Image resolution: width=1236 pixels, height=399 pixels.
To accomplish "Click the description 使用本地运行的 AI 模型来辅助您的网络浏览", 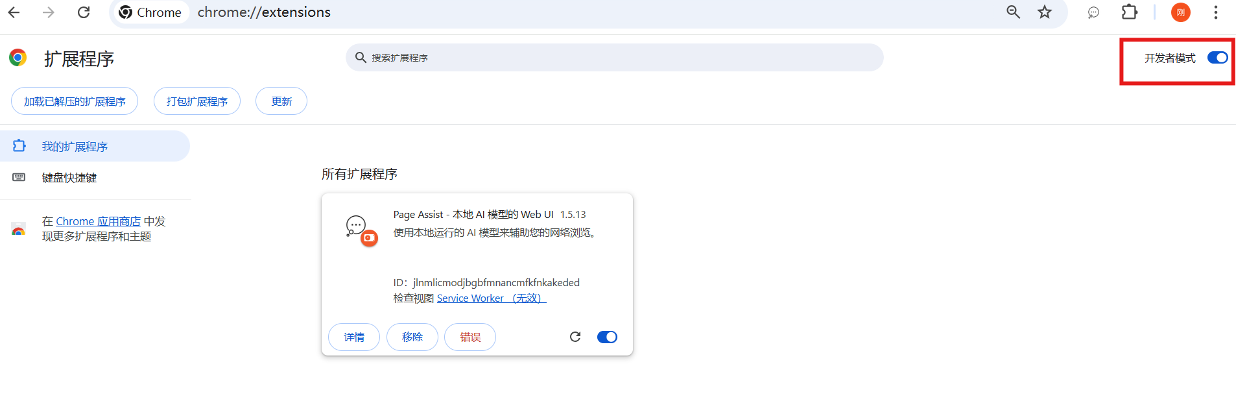I will [x=495, y=232].
